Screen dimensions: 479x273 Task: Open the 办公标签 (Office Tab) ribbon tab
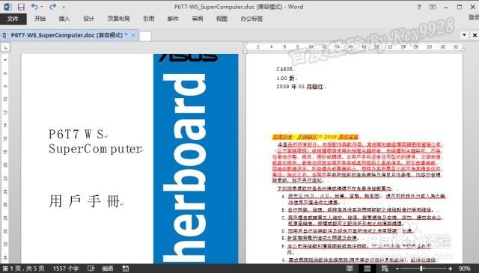coord(251,19)
